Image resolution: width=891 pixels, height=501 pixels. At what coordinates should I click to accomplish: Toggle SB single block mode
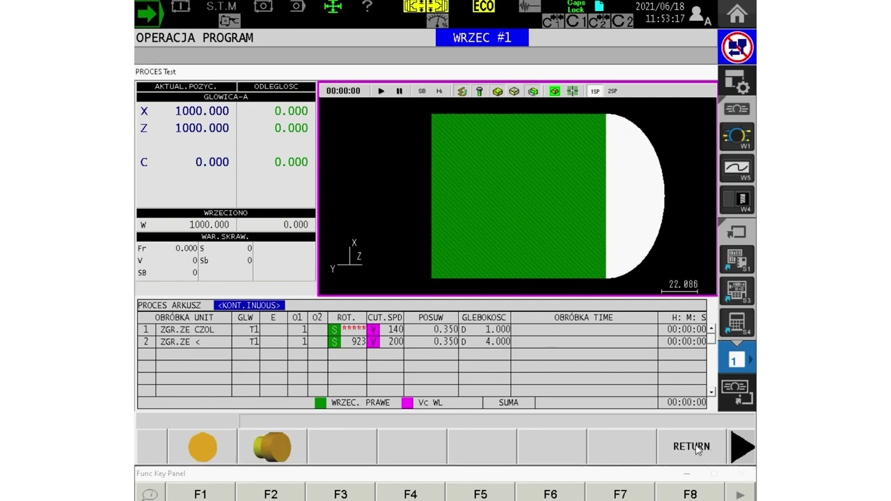point(422,91)
